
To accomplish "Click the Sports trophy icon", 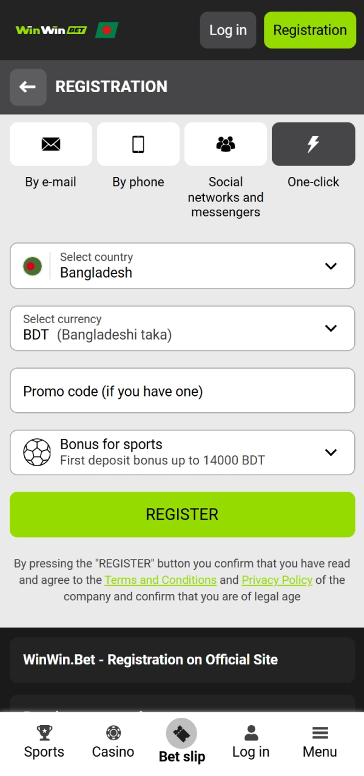I will click(44, 734).
